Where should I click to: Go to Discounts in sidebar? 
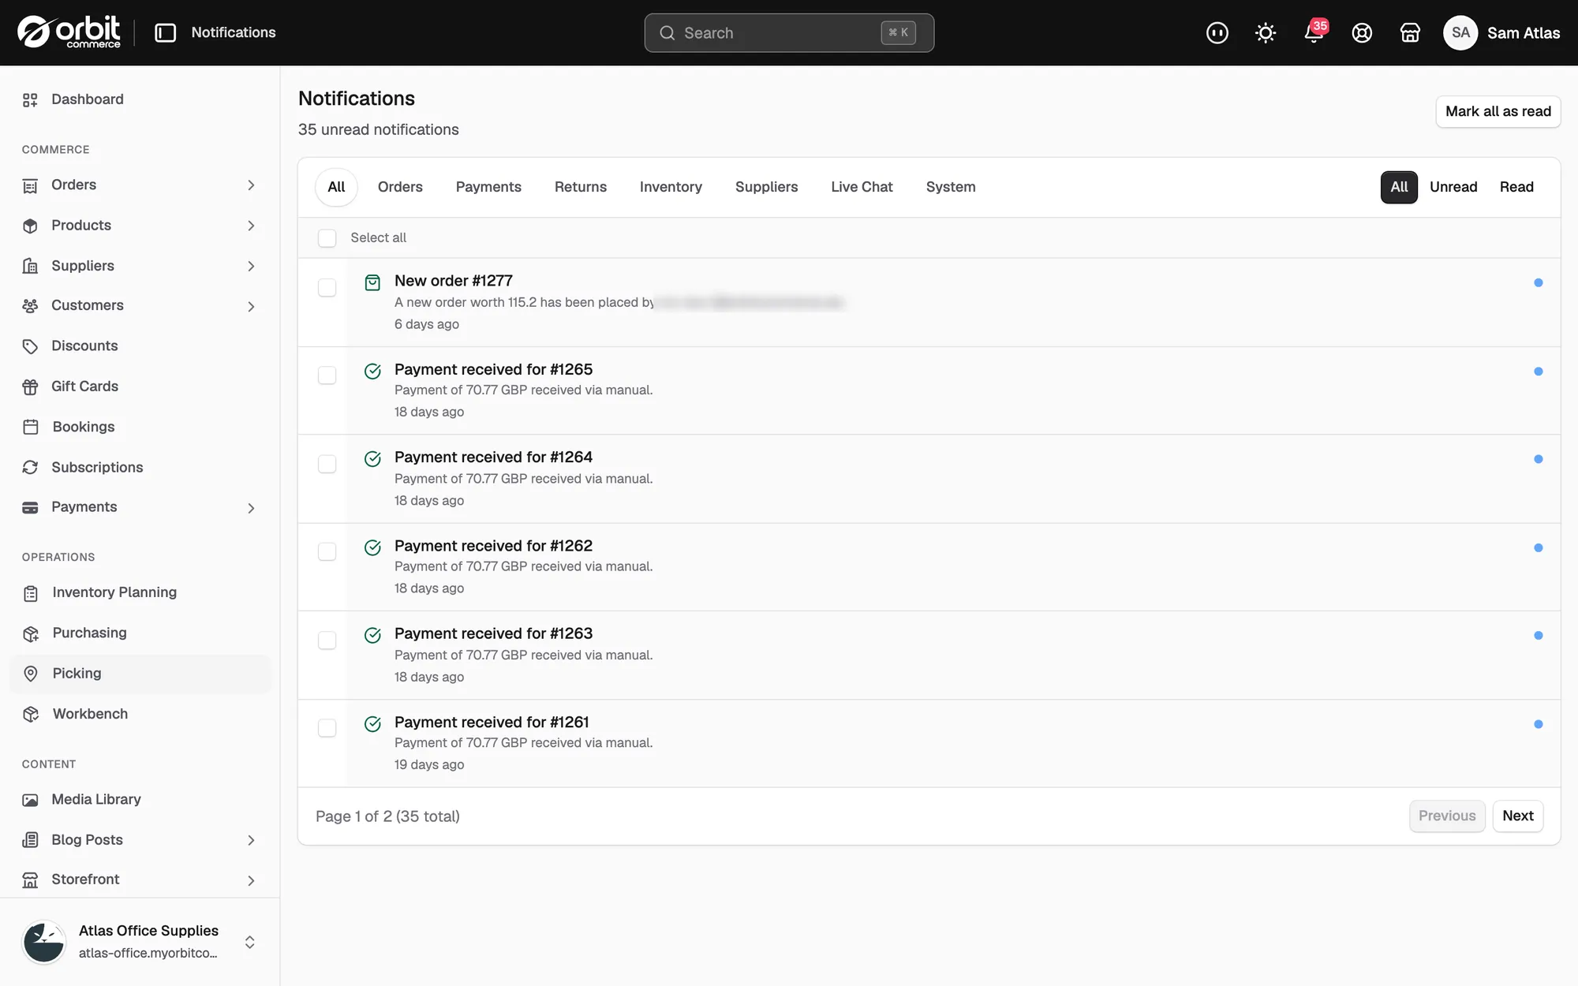pos(84,345)
